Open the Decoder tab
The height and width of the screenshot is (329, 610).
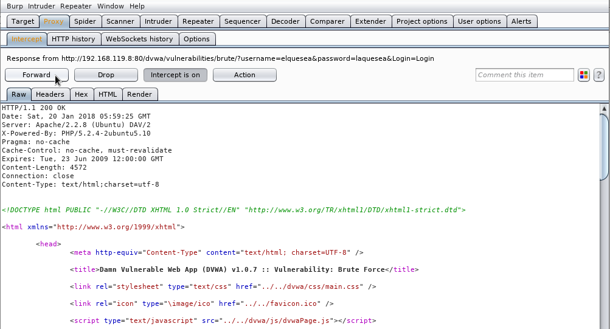[x=286, y=21]
